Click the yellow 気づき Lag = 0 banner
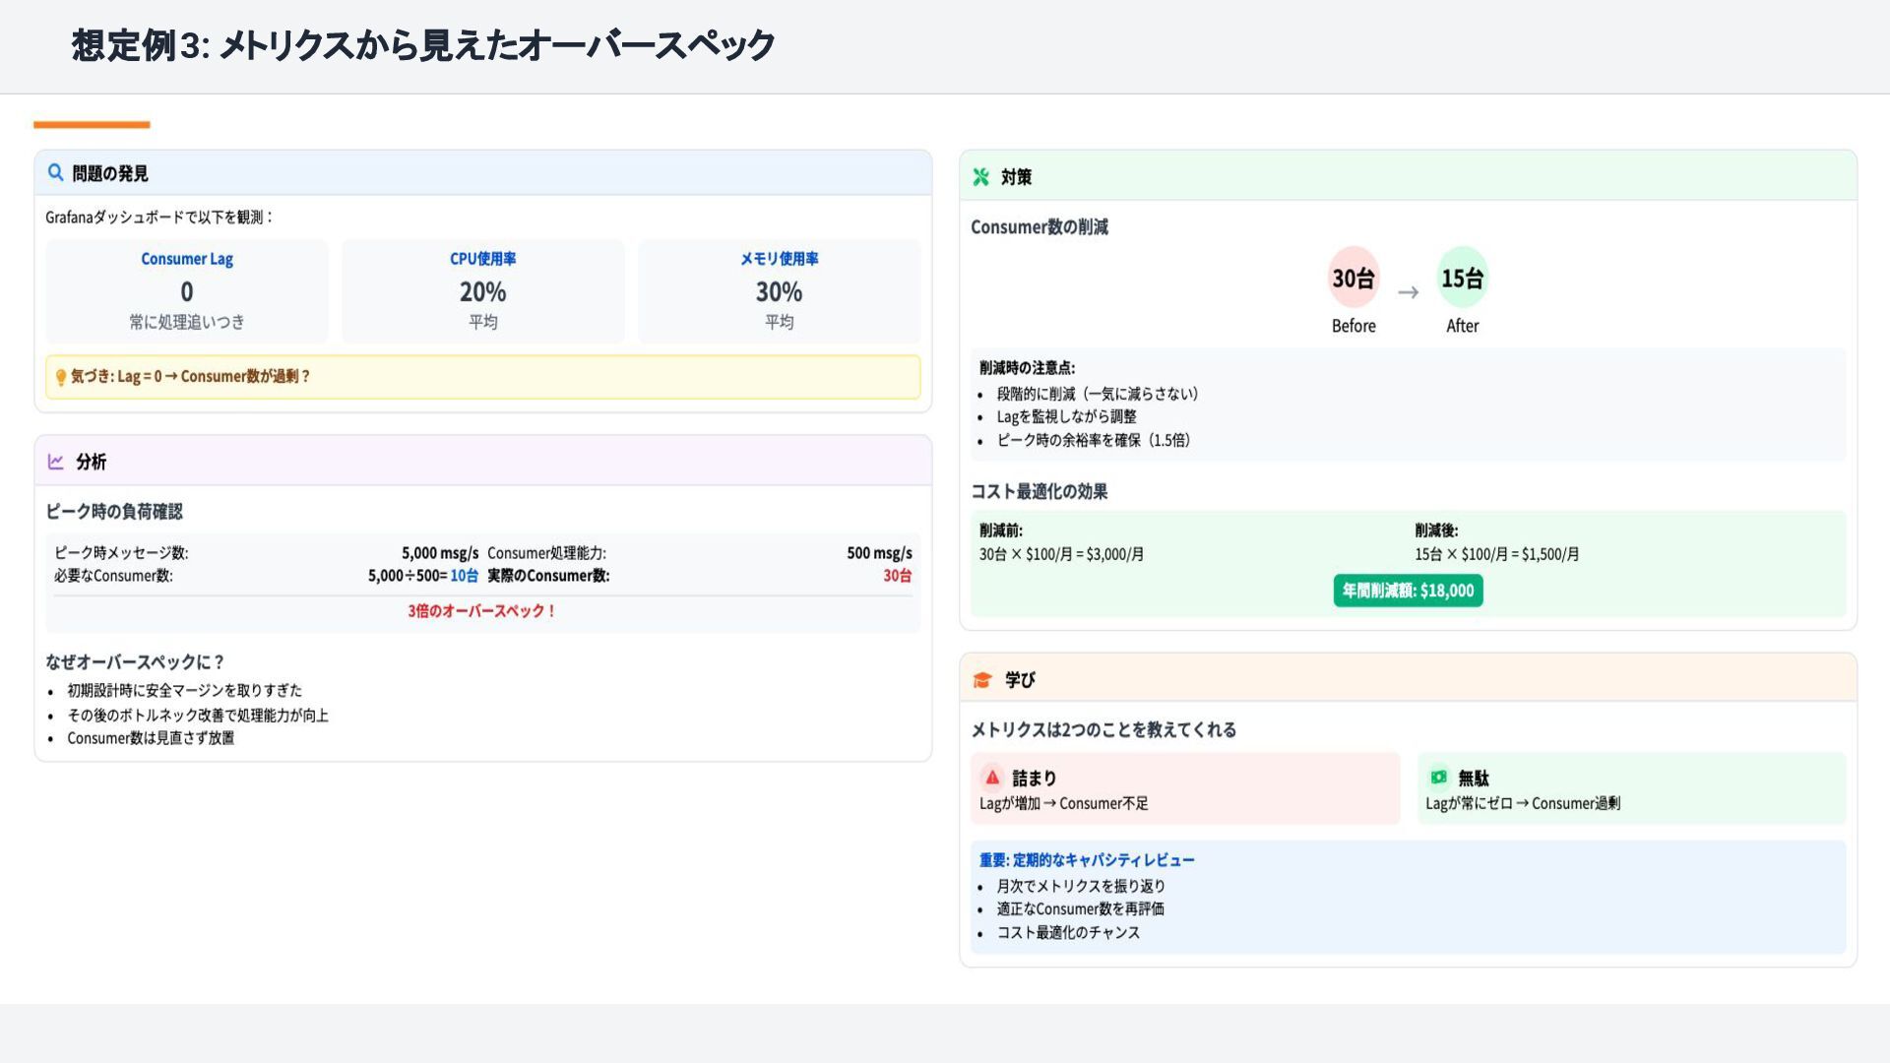Viewport: 1890px width, 1063px height. pyautogui.click(x=482, y=377)
